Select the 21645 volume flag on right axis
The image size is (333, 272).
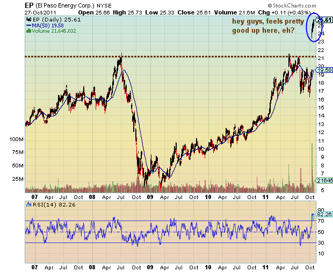coord(324,181)
